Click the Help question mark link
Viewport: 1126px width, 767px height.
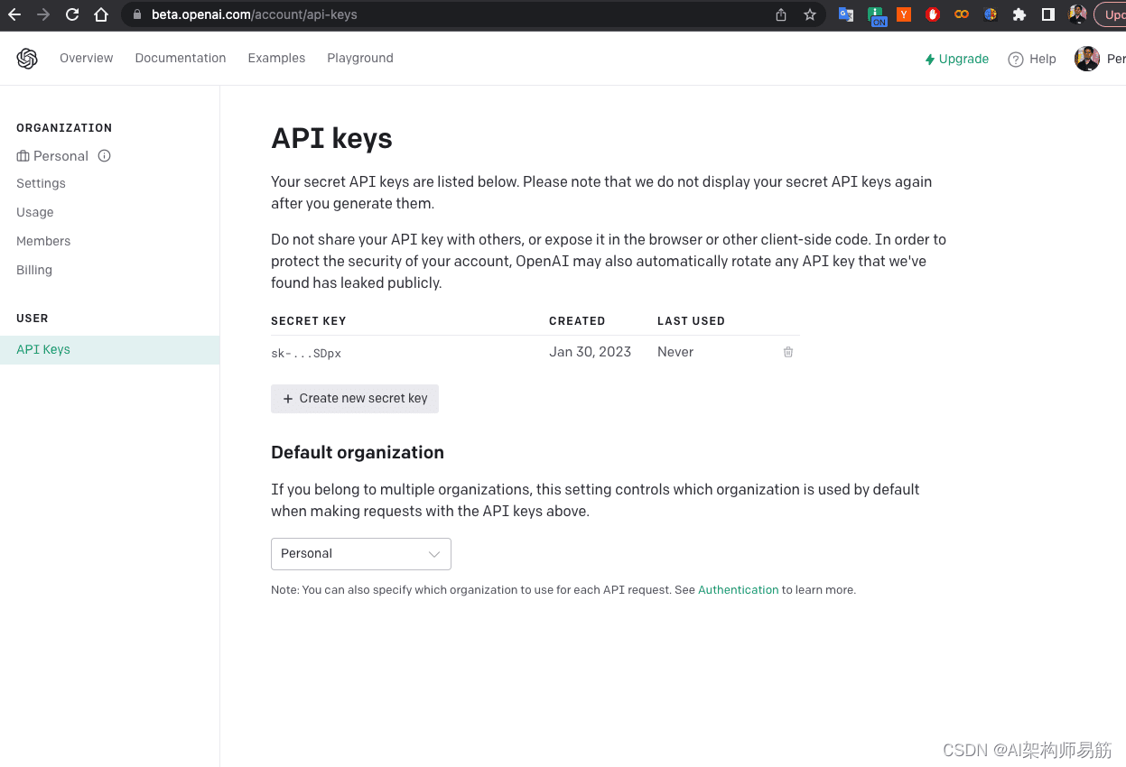point(1032,59)
